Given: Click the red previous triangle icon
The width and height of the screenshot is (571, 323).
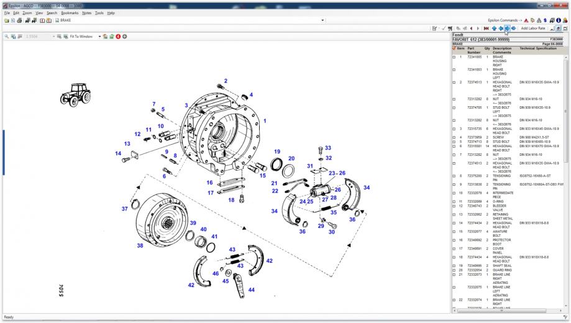Looking at the screenshot, I should [x=471, y=29].
